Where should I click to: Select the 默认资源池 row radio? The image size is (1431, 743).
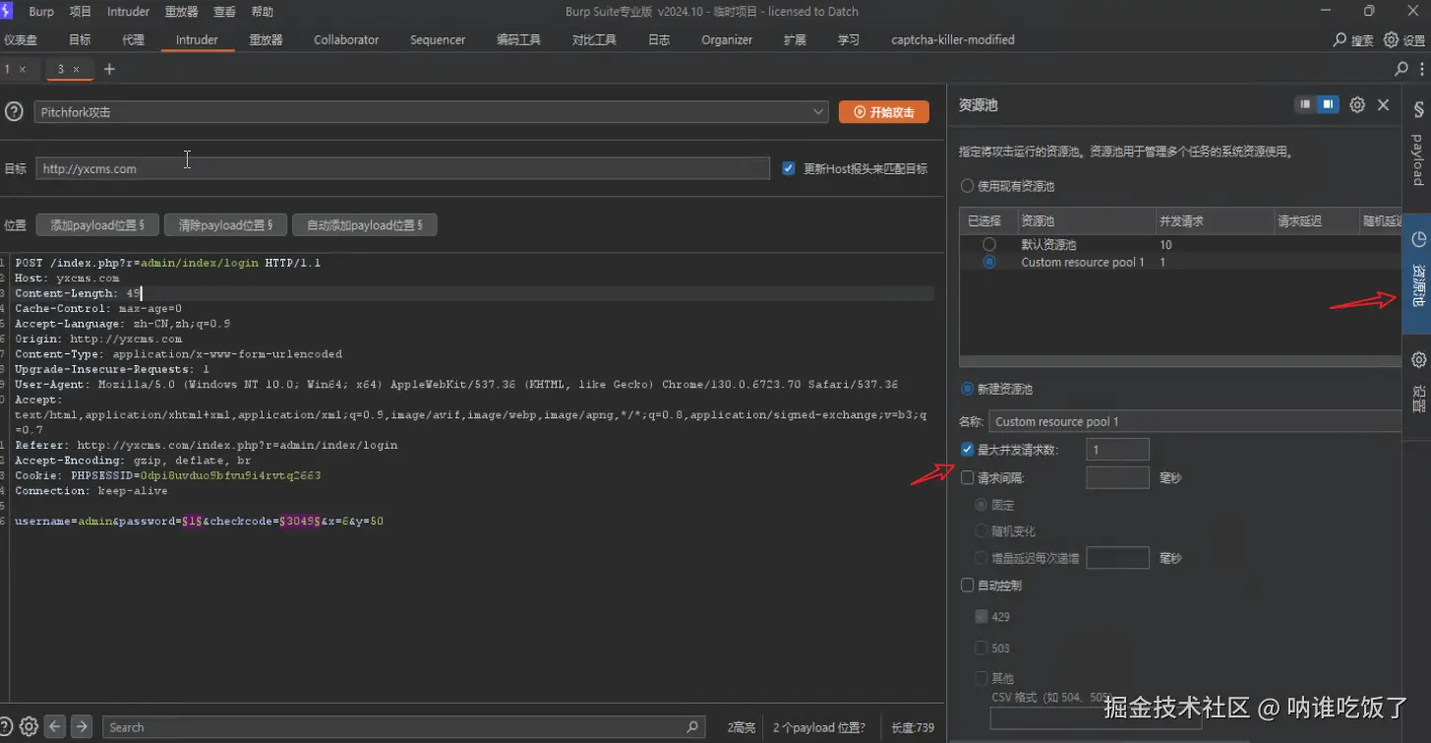pos(989,244)
